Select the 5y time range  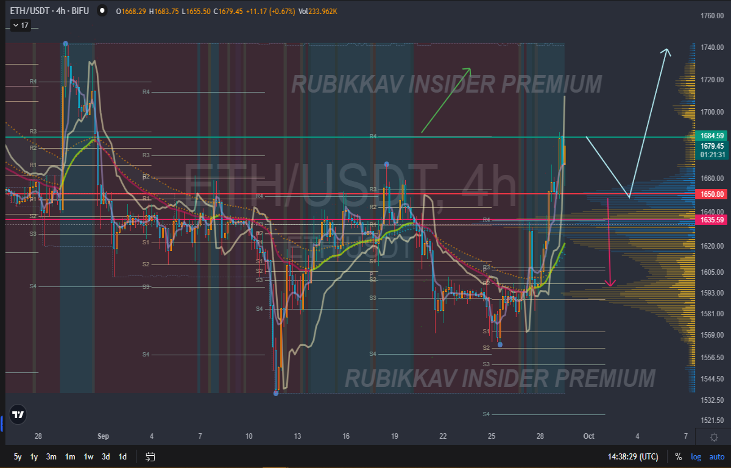pyautogui.click(x=18, y=456)
